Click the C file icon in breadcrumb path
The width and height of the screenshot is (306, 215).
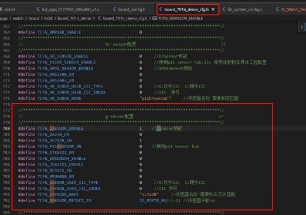click(100, 18)
